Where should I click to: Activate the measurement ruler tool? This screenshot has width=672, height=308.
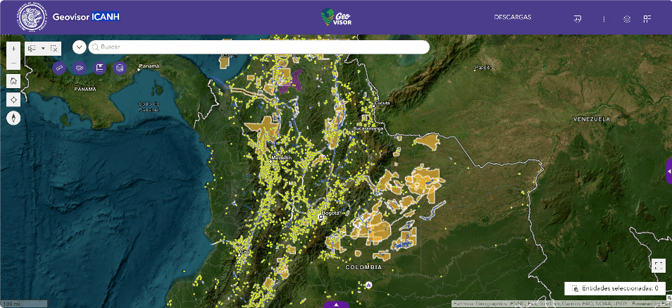pyautogui.click(x=59, y=68)
